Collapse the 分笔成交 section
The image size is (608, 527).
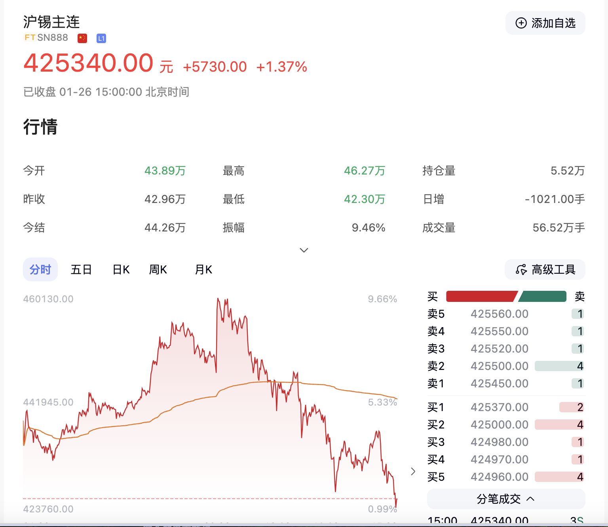pyautogui.click(x=530, y=499)
